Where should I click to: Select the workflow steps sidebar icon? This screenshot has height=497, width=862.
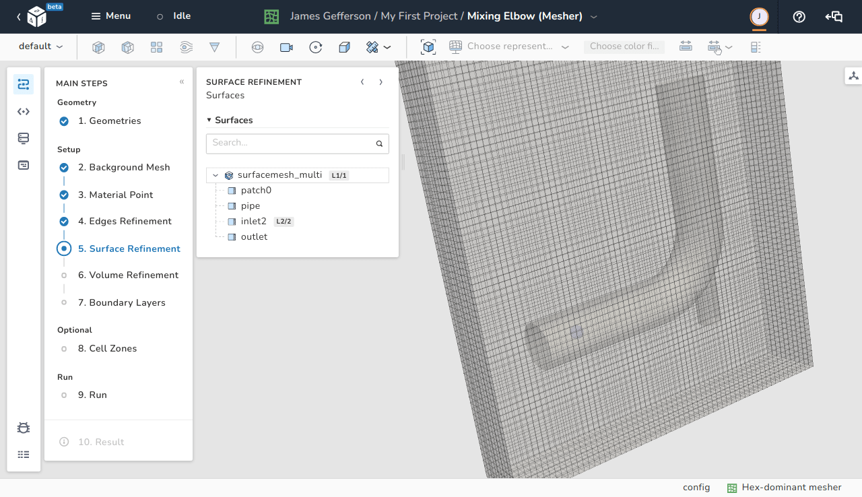(24, 84)
